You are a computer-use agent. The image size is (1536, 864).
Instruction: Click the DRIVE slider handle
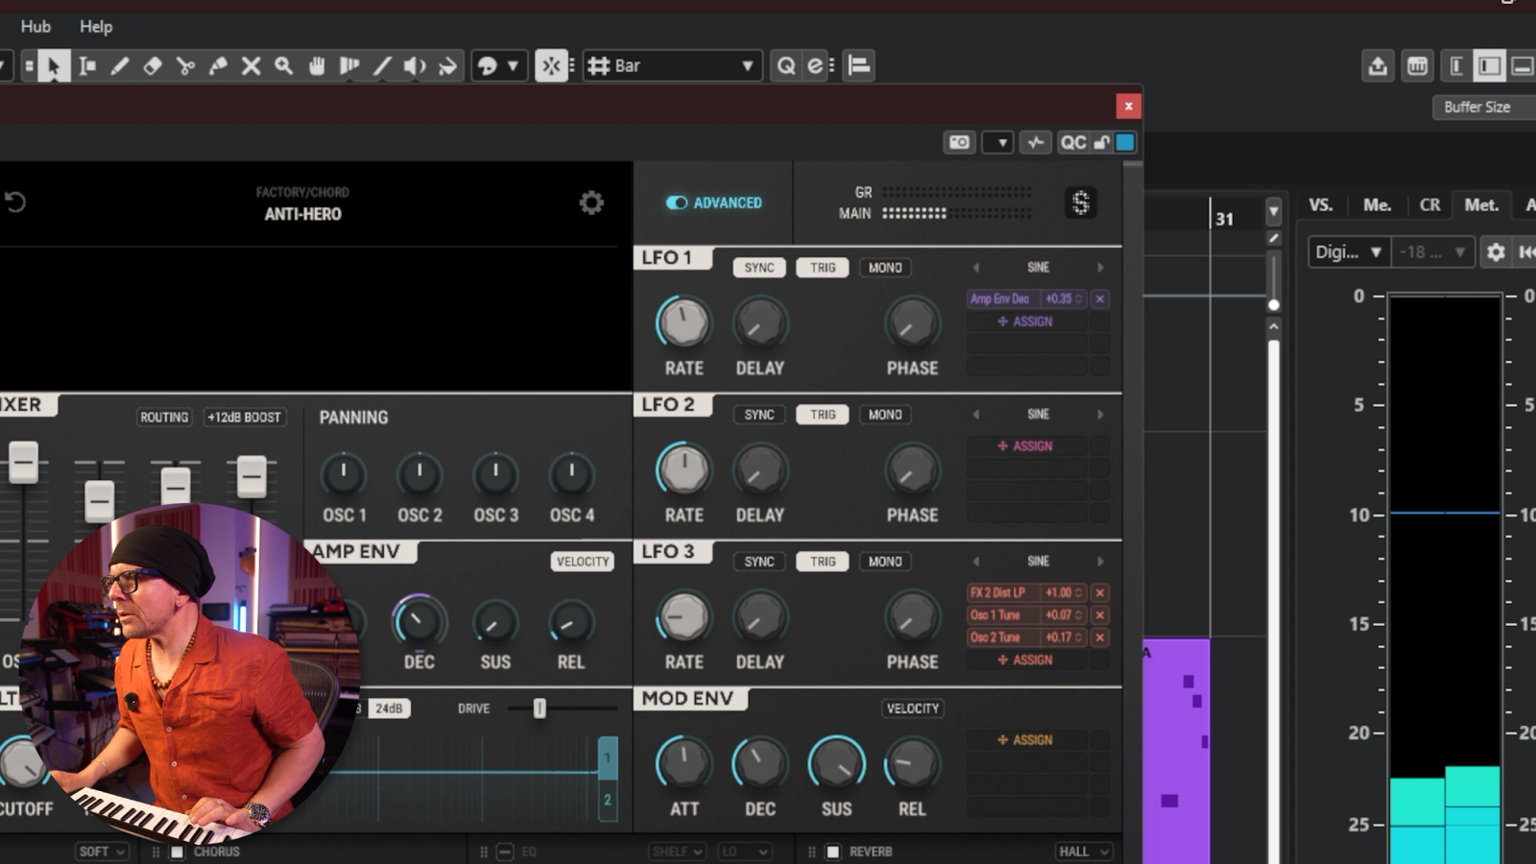[540, 708]
